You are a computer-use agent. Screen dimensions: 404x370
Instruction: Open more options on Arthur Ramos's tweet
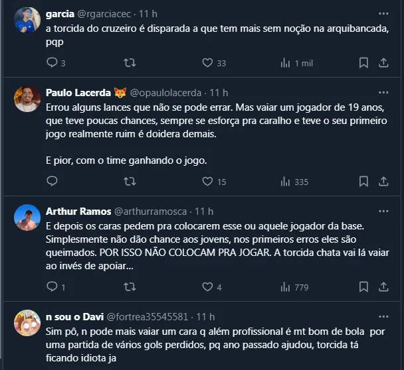point(383,212)
